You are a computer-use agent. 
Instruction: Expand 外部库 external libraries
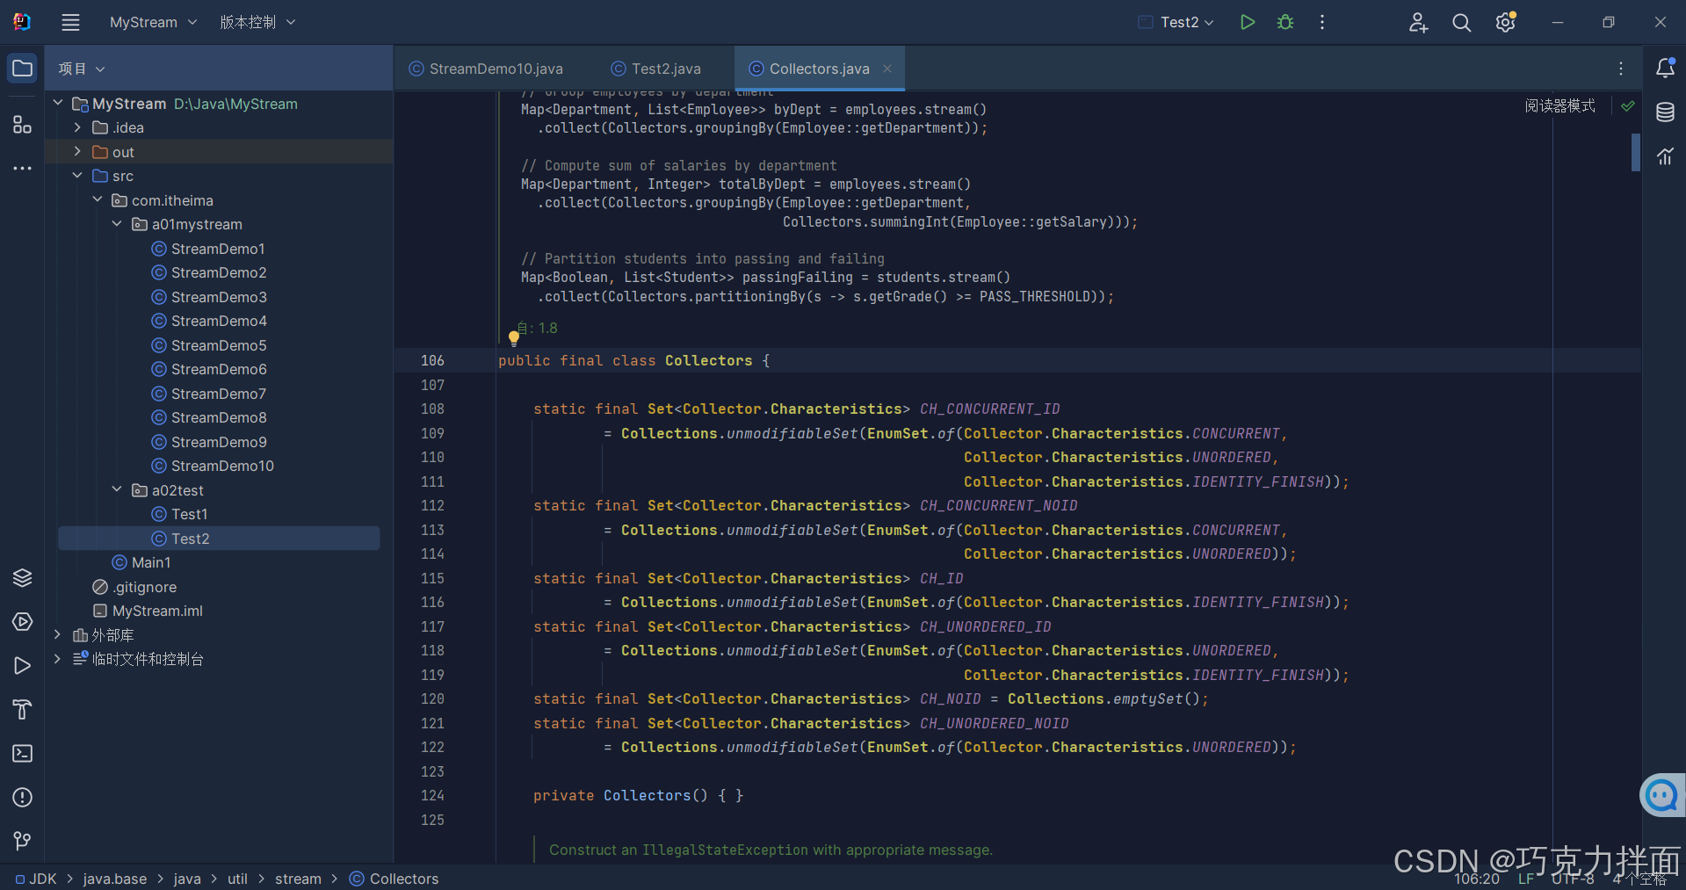pos(58,634)
